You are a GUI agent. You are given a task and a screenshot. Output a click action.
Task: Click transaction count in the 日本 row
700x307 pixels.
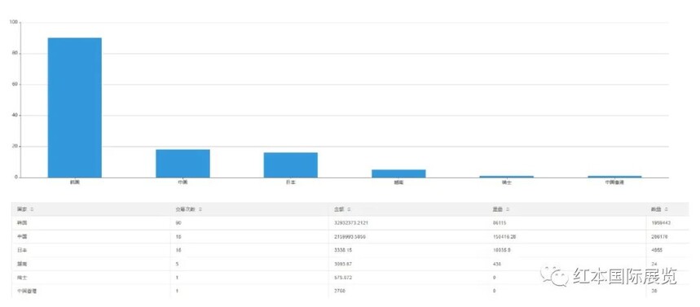(178, 250)
